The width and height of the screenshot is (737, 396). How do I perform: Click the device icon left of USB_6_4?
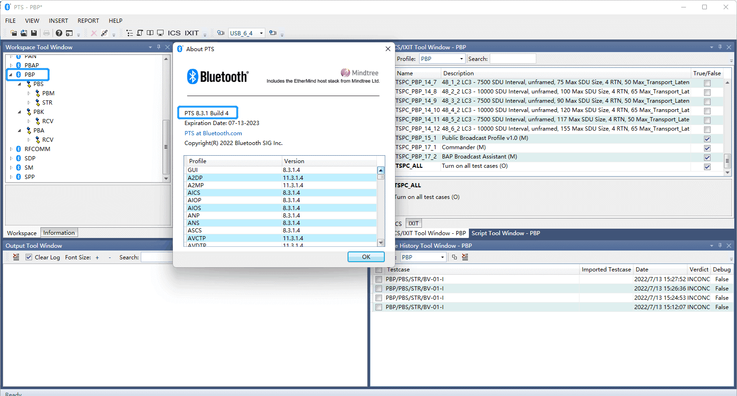221,33
